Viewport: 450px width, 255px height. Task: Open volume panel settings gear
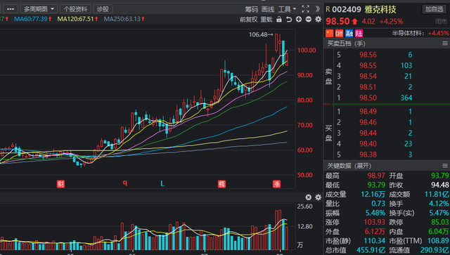click(319, 197)
